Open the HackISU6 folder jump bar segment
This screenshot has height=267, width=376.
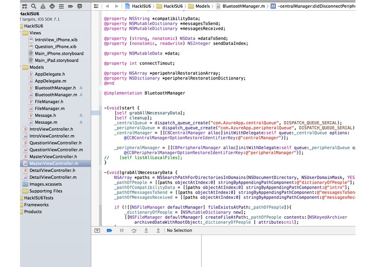170,6
